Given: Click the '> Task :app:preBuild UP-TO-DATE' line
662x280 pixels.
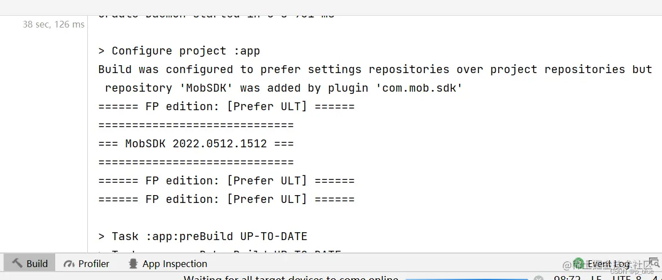Looking at the screenshot, I should coord(203,236).
